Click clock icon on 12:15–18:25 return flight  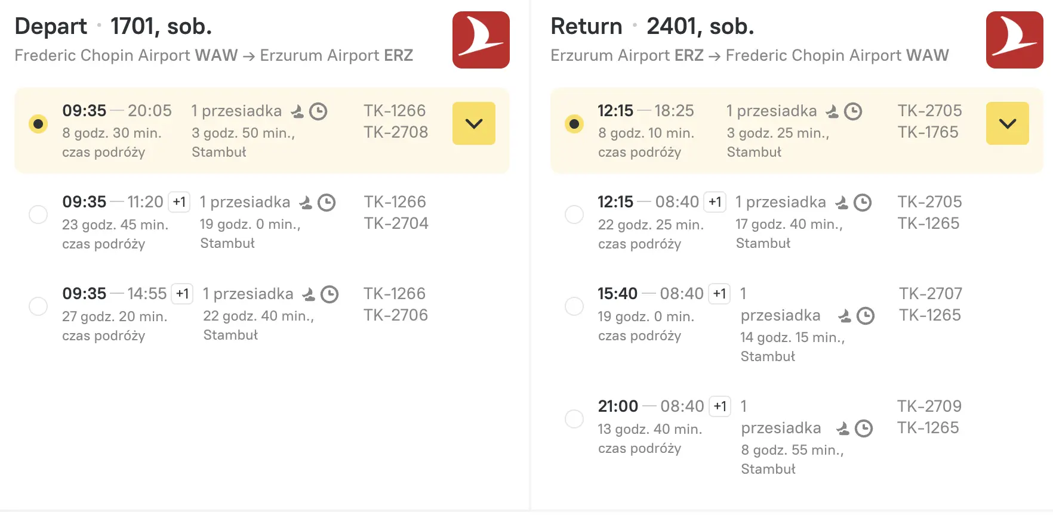(x=853, y=111)
